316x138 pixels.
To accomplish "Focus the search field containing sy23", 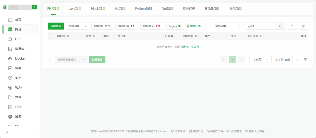I will (261, 26).
